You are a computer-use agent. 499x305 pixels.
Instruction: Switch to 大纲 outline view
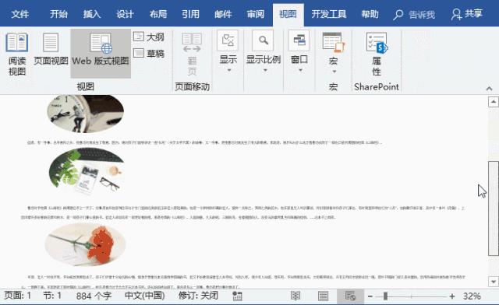(x=149, y=37)
